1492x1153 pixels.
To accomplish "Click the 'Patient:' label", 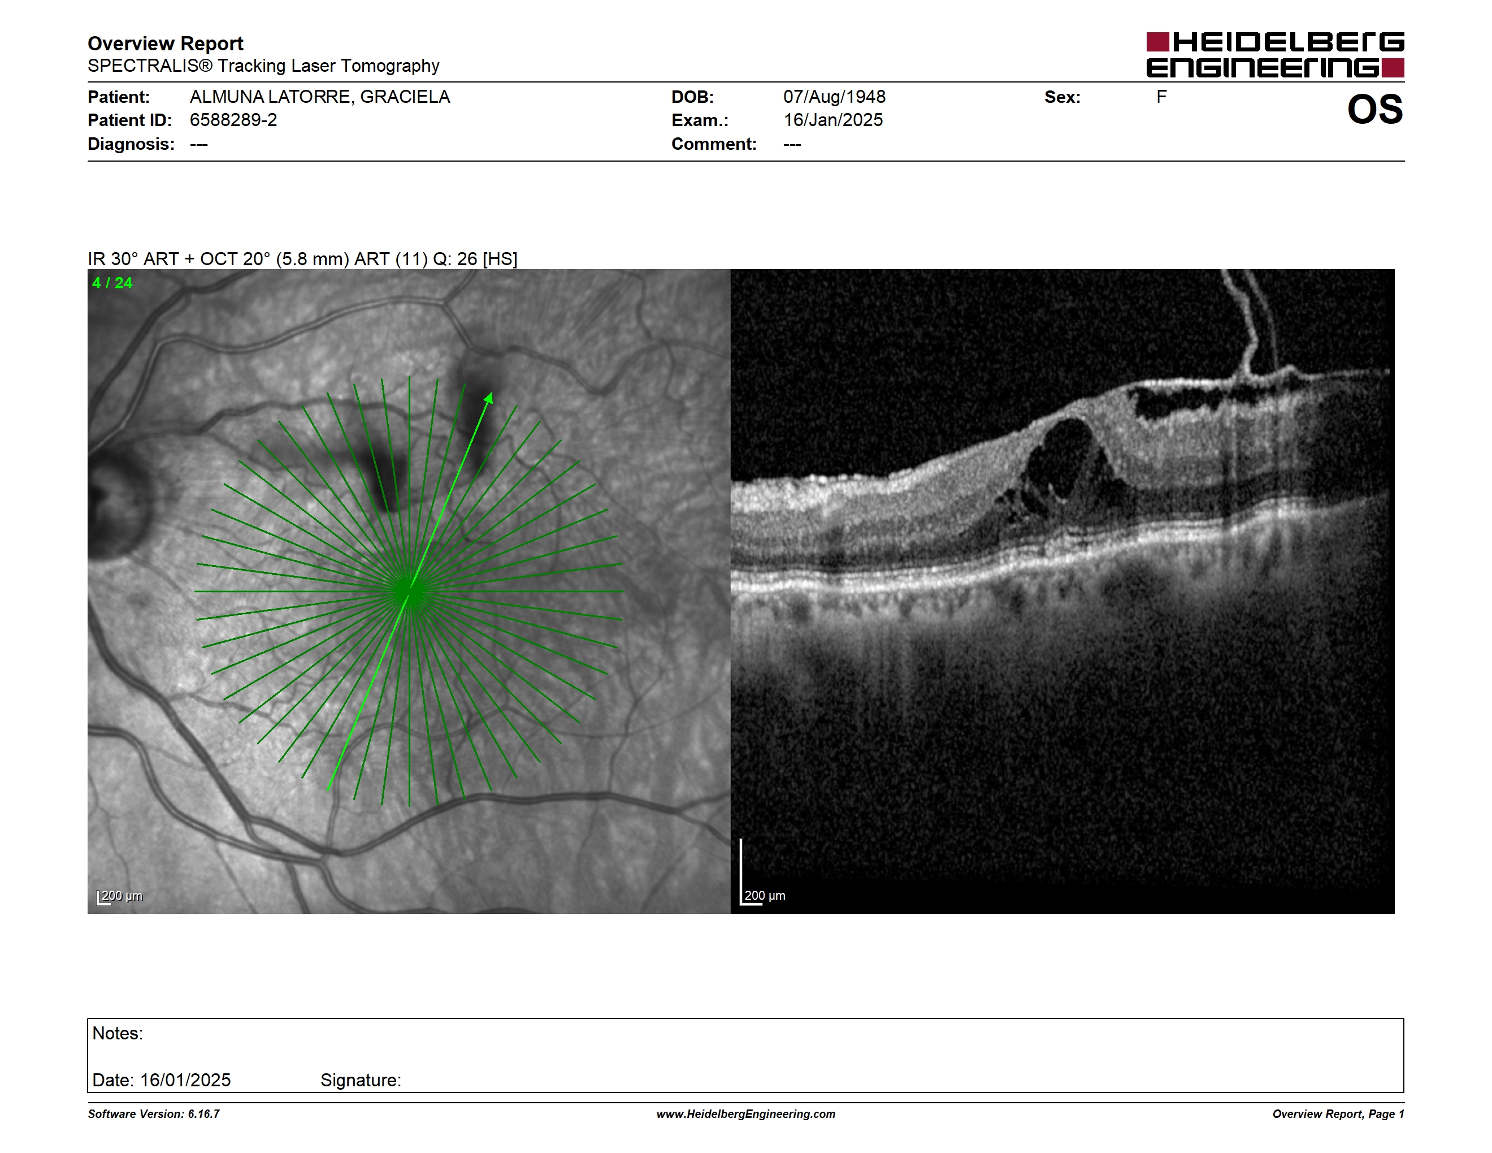I will tap(119, 97).
